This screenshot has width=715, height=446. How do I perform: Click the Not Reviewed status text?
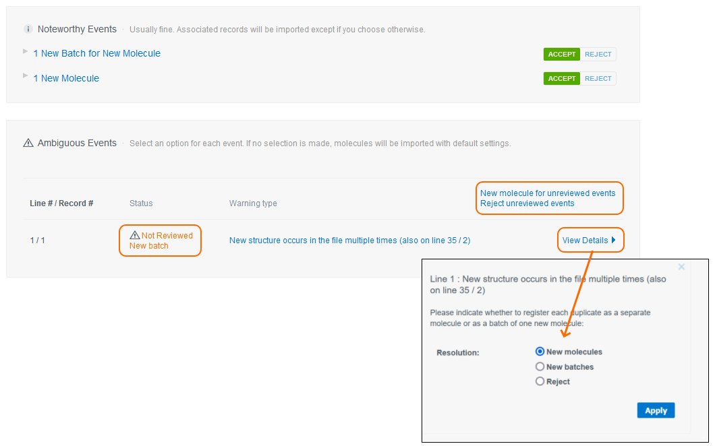(x=167, y=236)
